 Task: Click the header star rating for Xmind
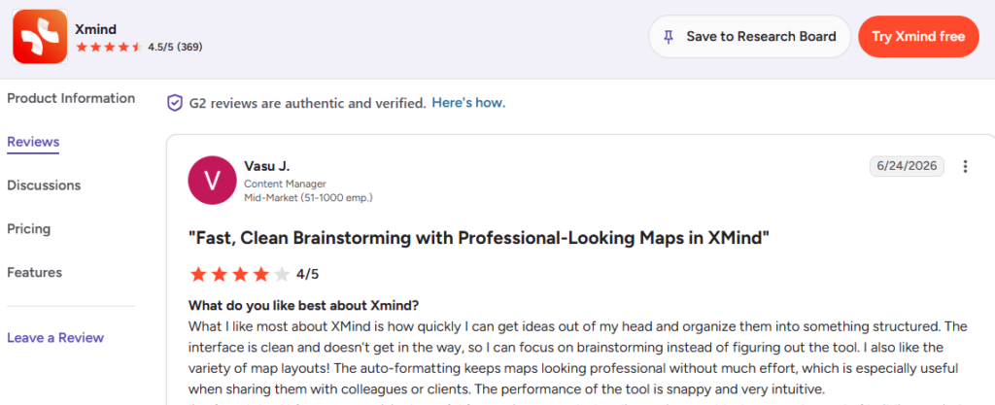point(109,47)
